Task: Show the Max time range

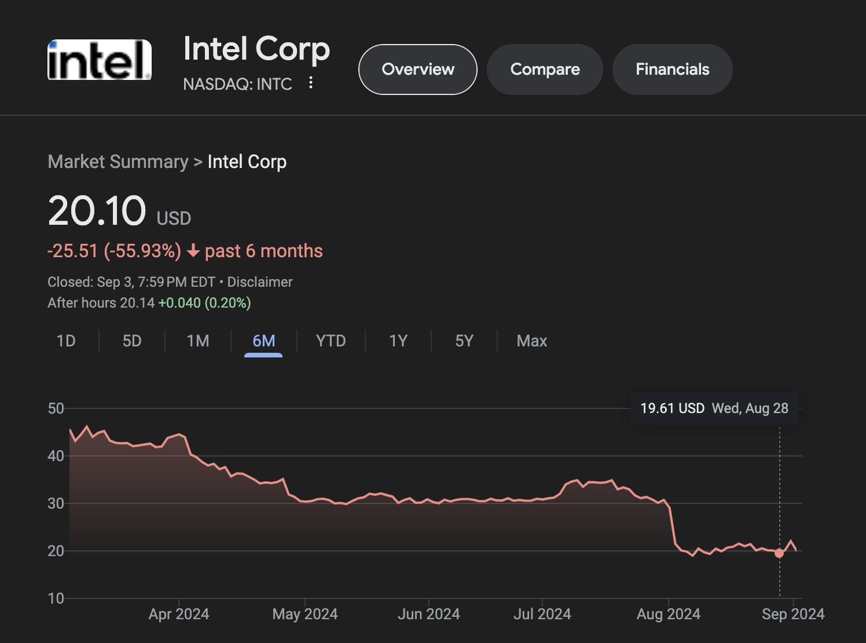Action: click(531, 341)
